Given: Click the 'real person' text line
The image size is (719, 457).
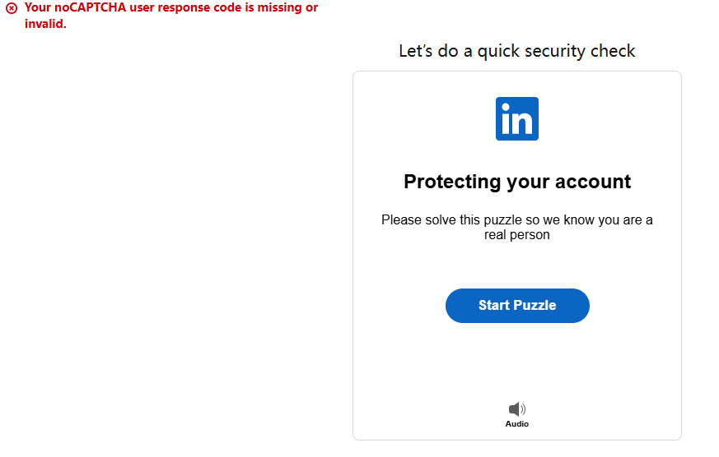Looking at the screenshot, I should pos(516,235).
